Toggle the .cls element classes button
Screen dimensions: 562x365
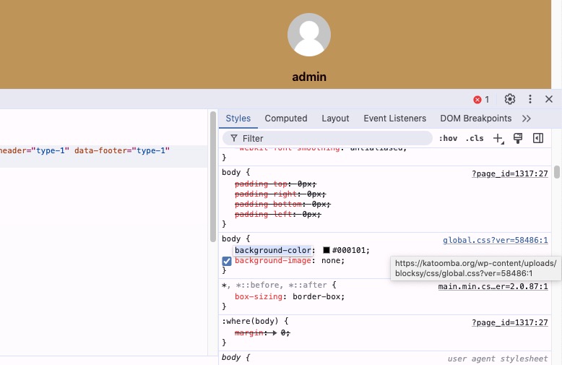tap(474, 138)
